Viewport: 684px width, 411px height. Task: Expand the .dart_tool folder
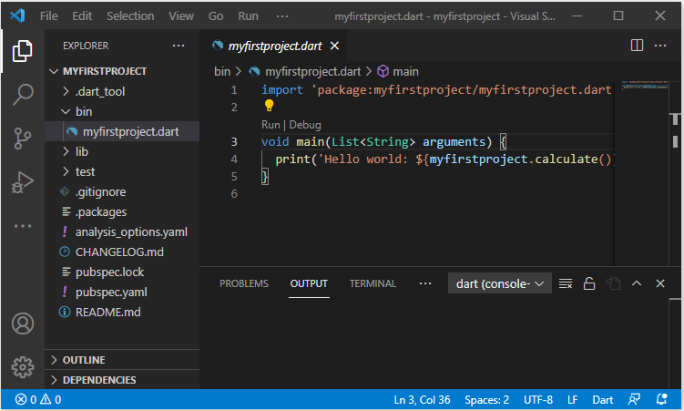(100, 92)
